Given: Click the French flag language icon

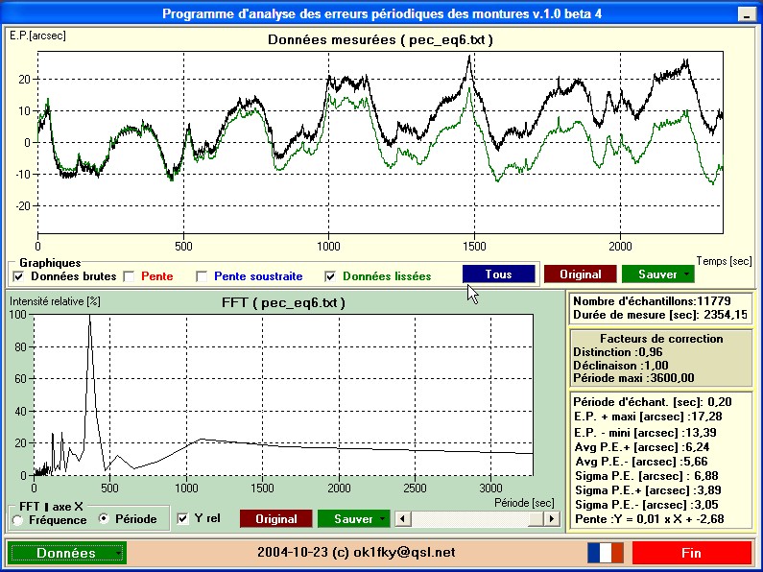Looking at the screenshot, I should point(606,553).
